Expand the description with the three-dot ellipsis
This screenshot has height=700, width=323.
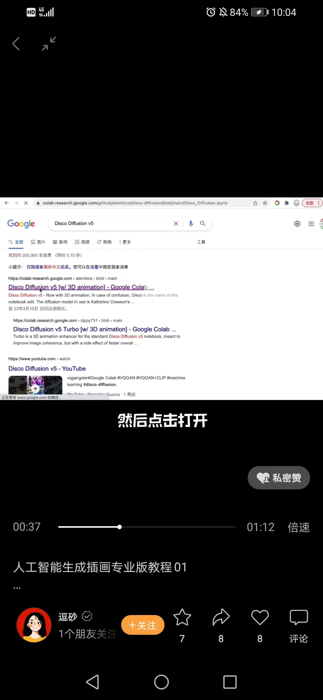tap(17, 588)
